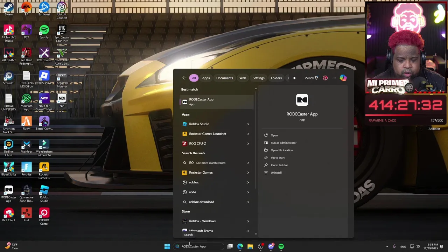Open UNBOXING MOCHILA file on desktop

point(26,79)
